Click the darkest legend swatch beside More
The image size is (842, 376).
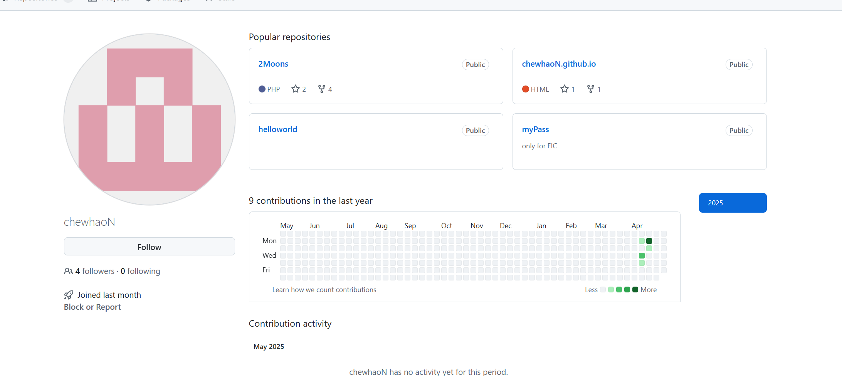point(635,290)
